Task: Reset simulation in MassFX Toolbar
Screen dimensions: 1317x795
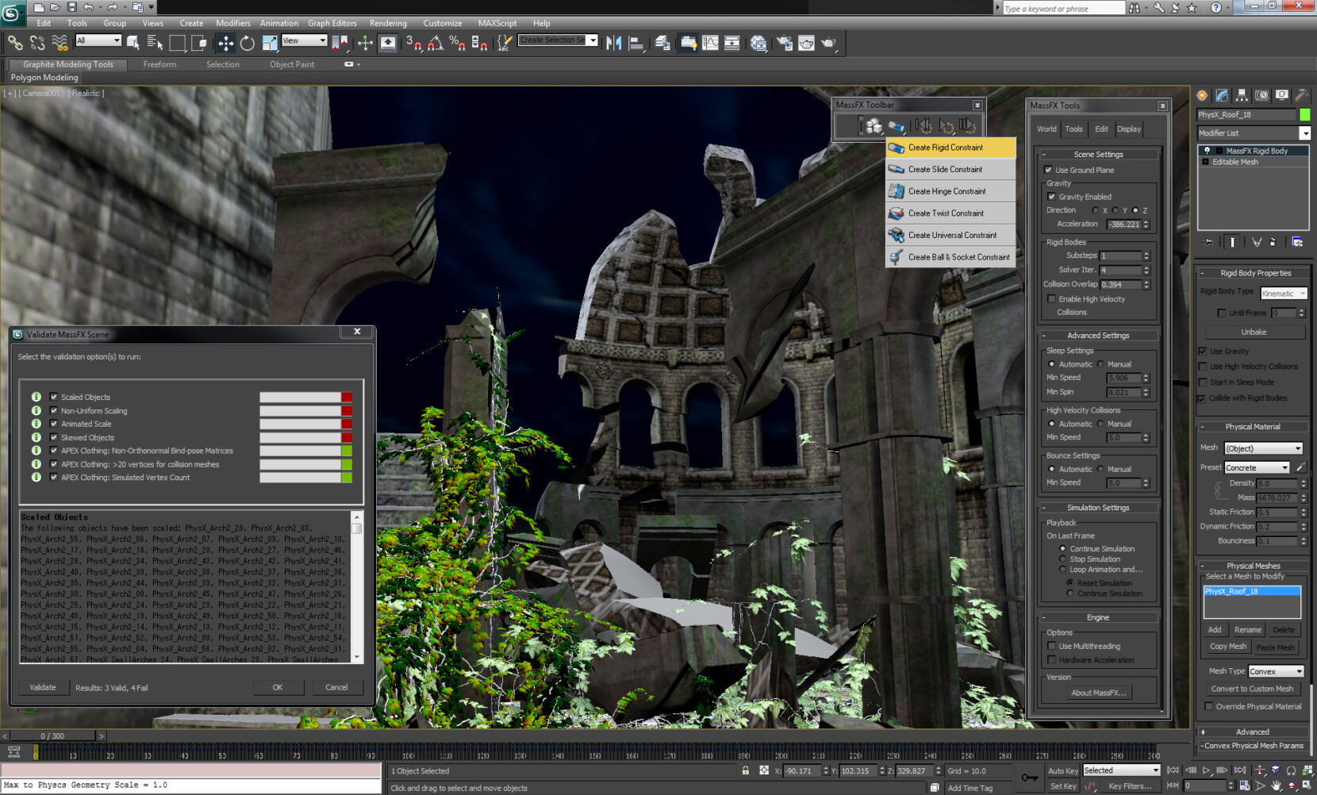Action: pyautogui.click(x=922, y=126)
